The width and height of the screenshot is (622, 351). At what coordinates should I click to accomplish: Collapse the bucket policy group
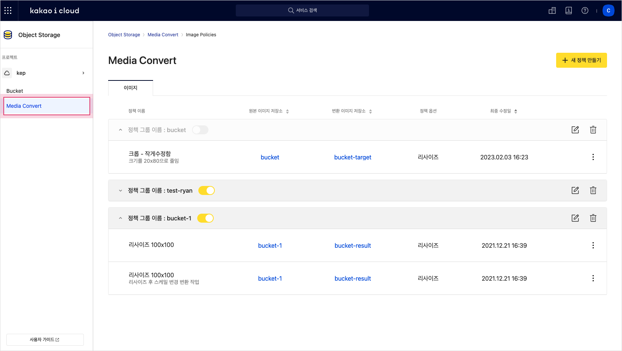[121, 130]
